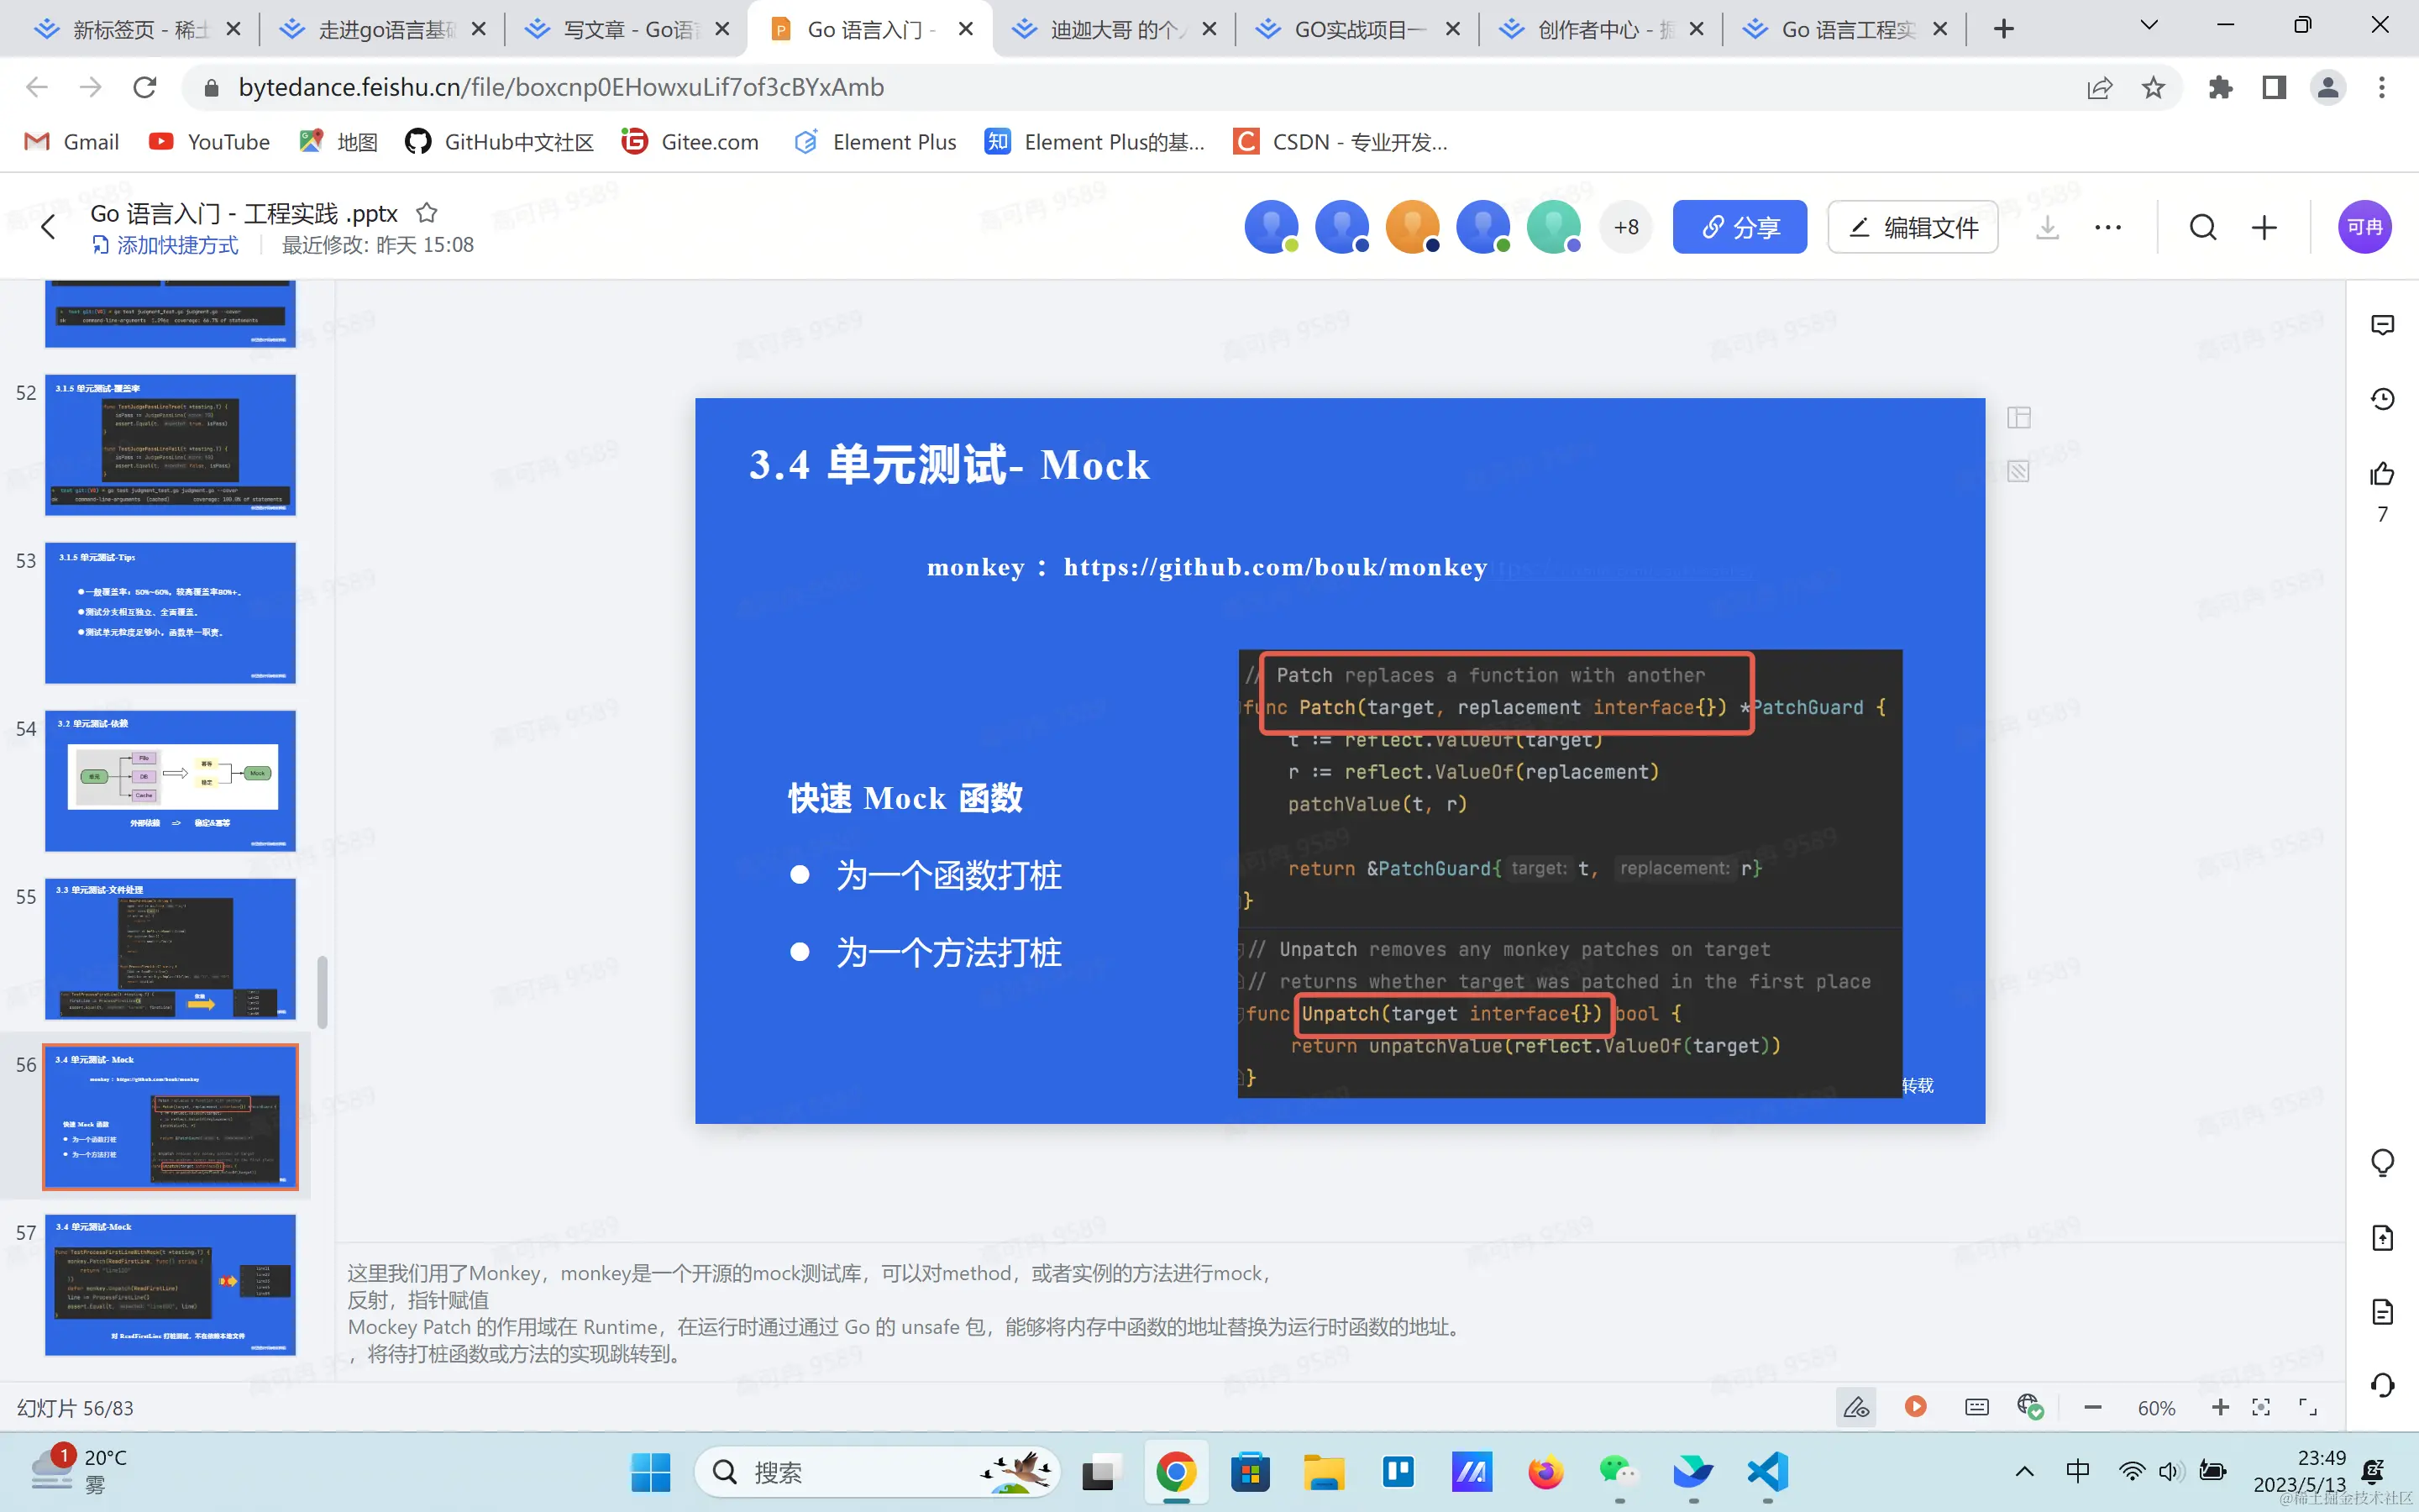The image size is (2419, 1512).
Task: Start slideshow playback with orange play icon
Action: [x=1915, y=1407]
